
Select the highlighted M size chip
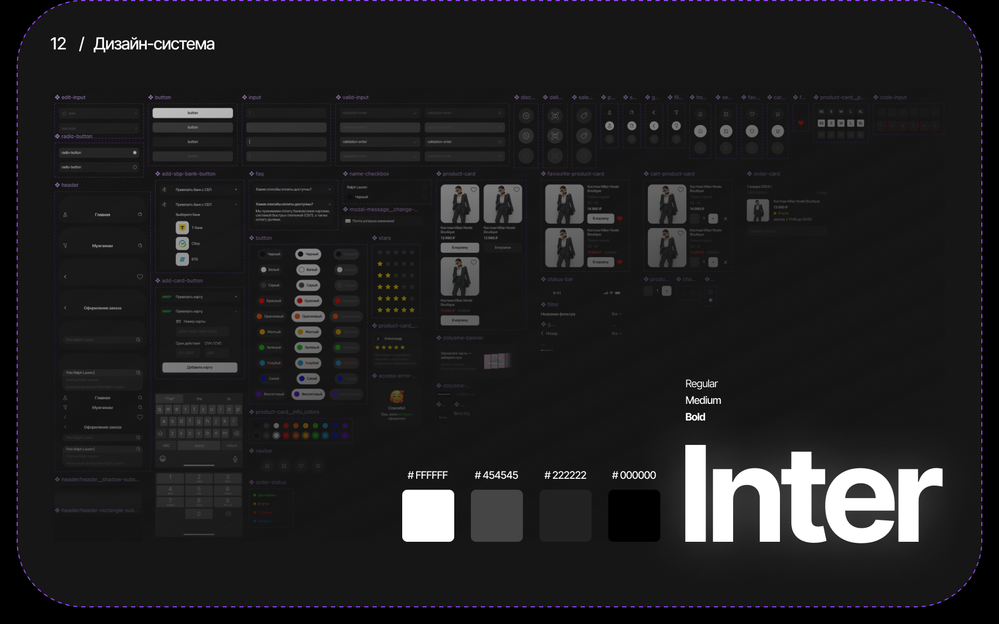(x=841, y=123)
